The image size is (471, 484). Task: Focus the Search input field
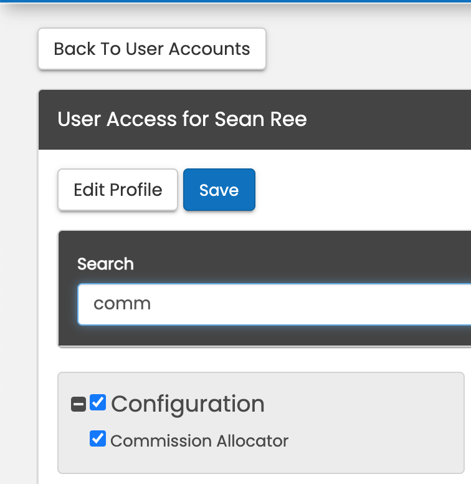pos(274,304)
